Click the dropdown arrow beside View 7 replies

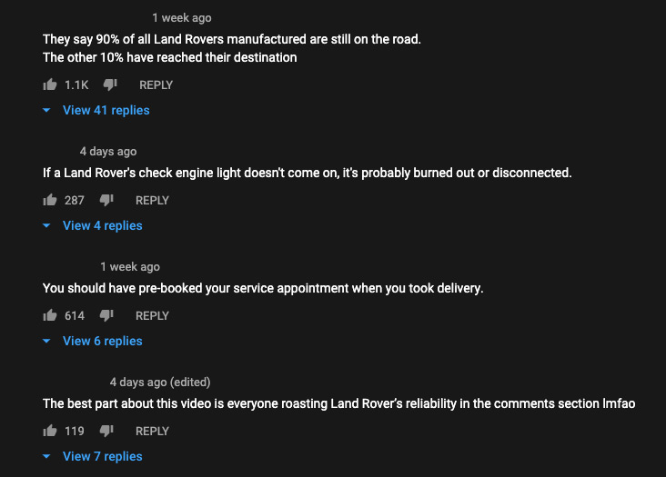[x=46, y=456]
